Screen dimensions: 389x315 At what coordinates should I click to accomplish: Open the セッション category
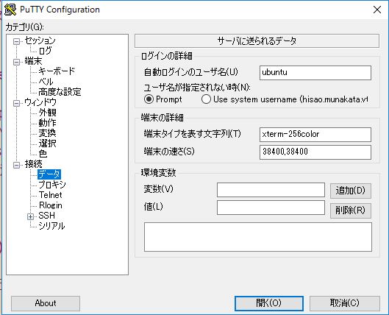[40, 40]
